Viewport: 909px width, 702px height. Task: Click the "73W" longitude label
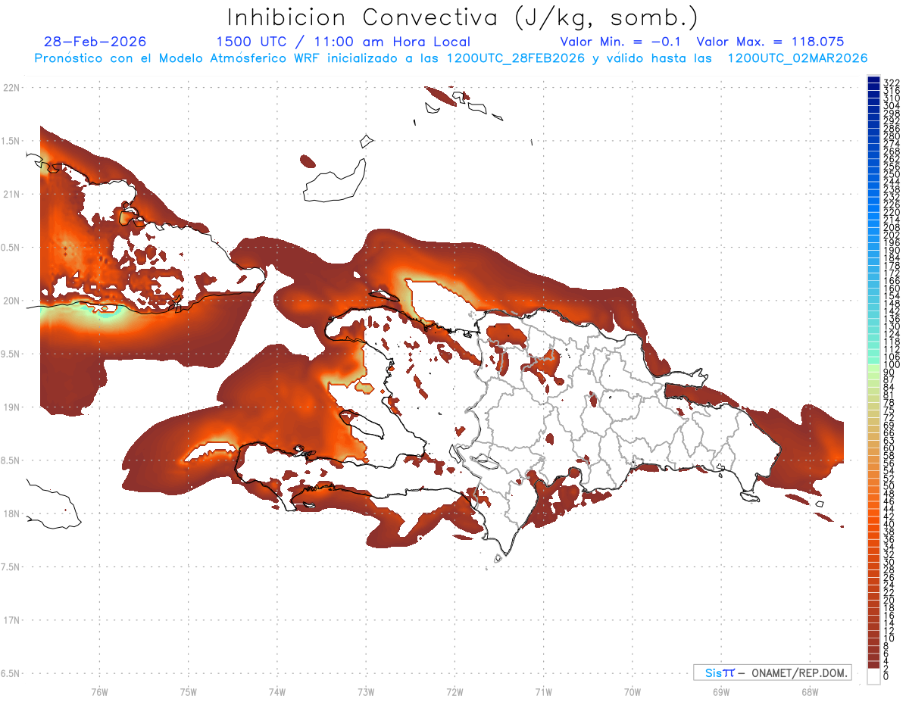(x=366, y=691)
